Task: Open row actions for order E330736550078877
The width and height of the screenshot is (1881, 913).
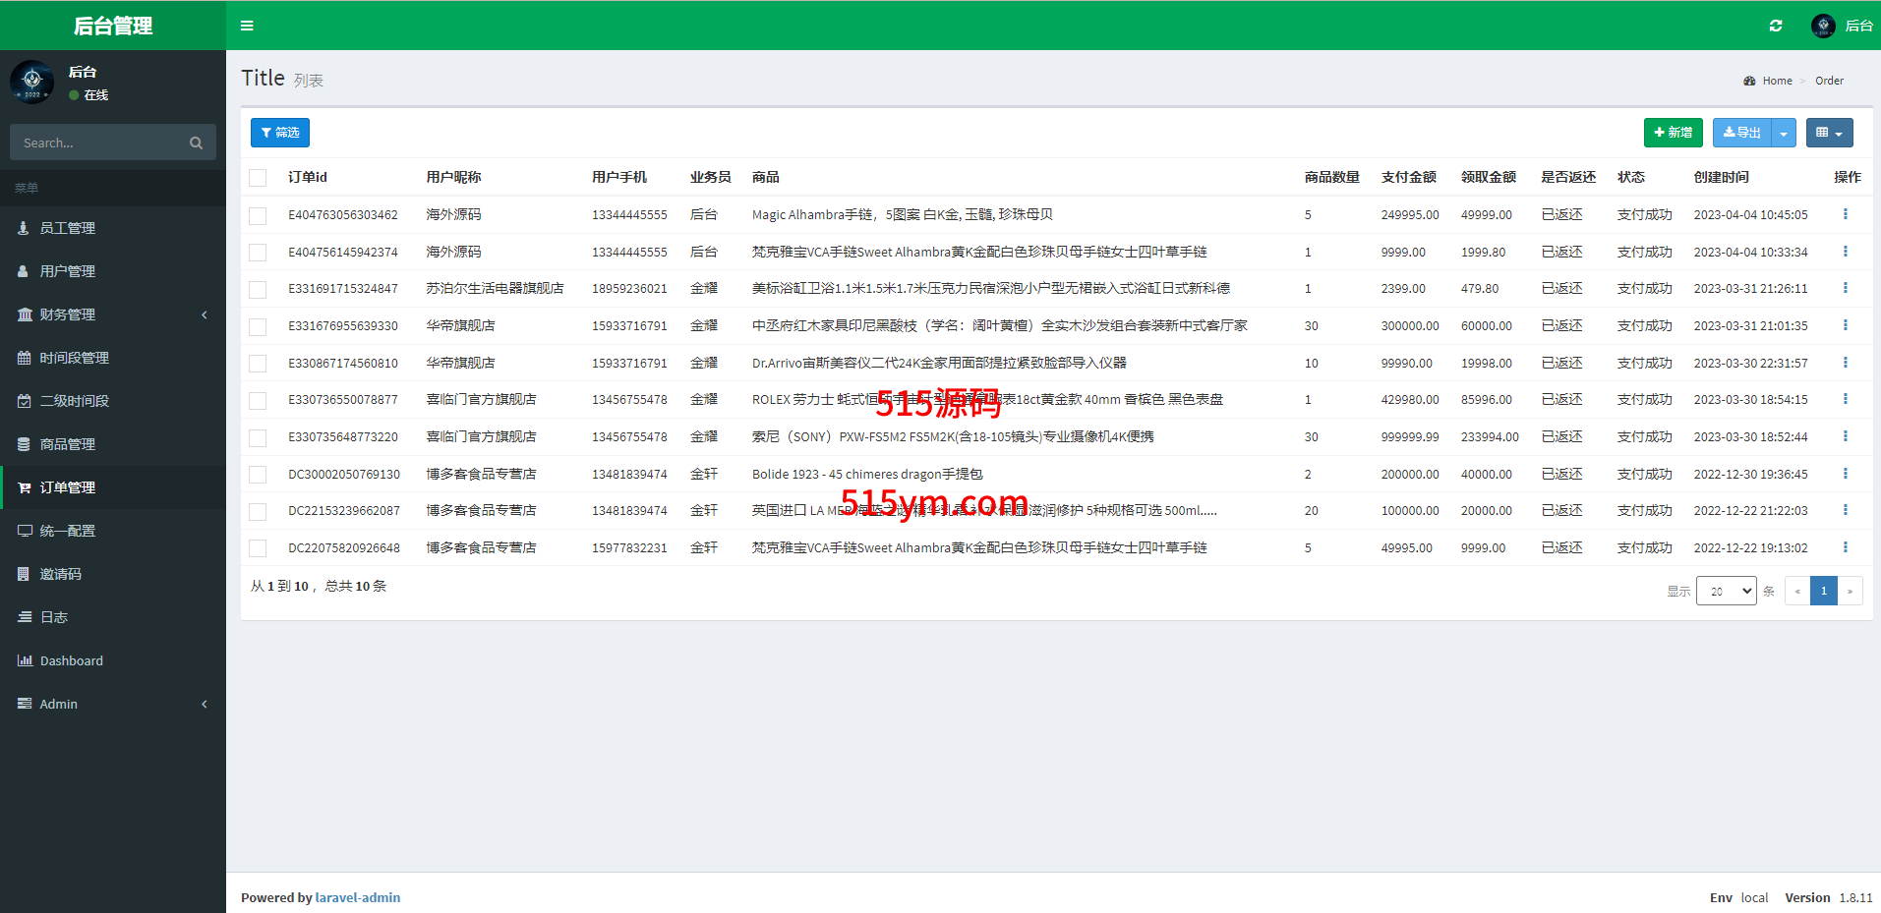Action: click(1845, 399)
